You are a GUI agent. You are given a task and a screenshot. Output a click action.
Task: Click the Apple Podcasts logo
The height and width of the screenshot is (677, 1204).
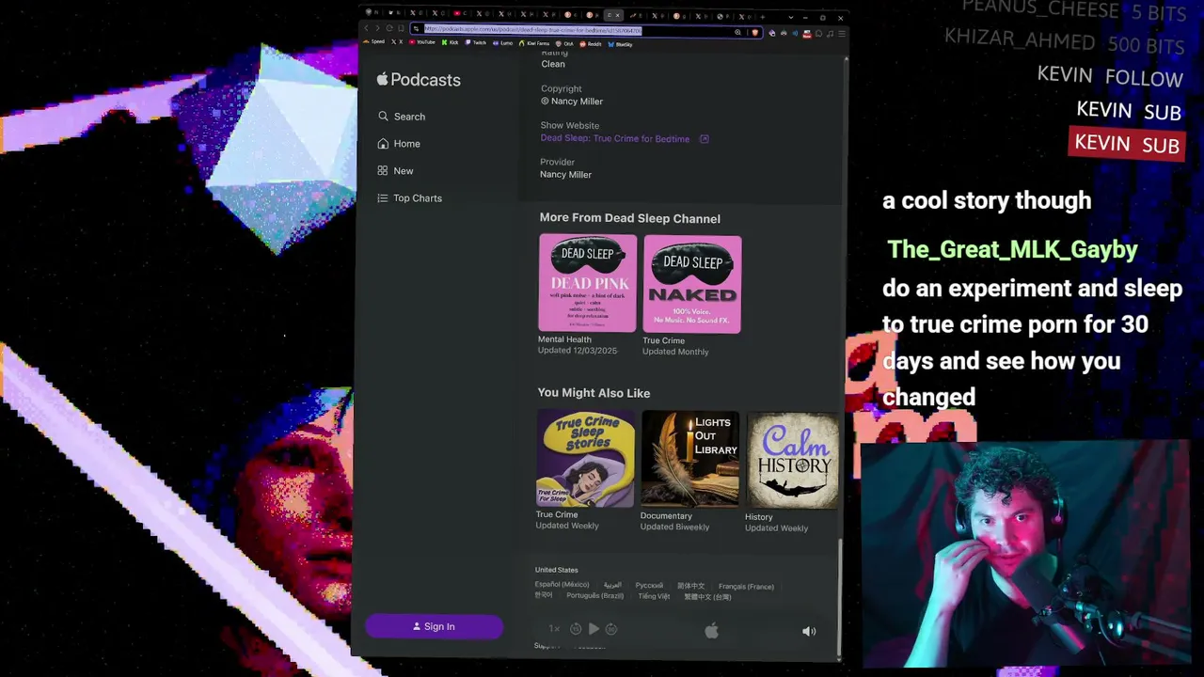coord(419,80)
